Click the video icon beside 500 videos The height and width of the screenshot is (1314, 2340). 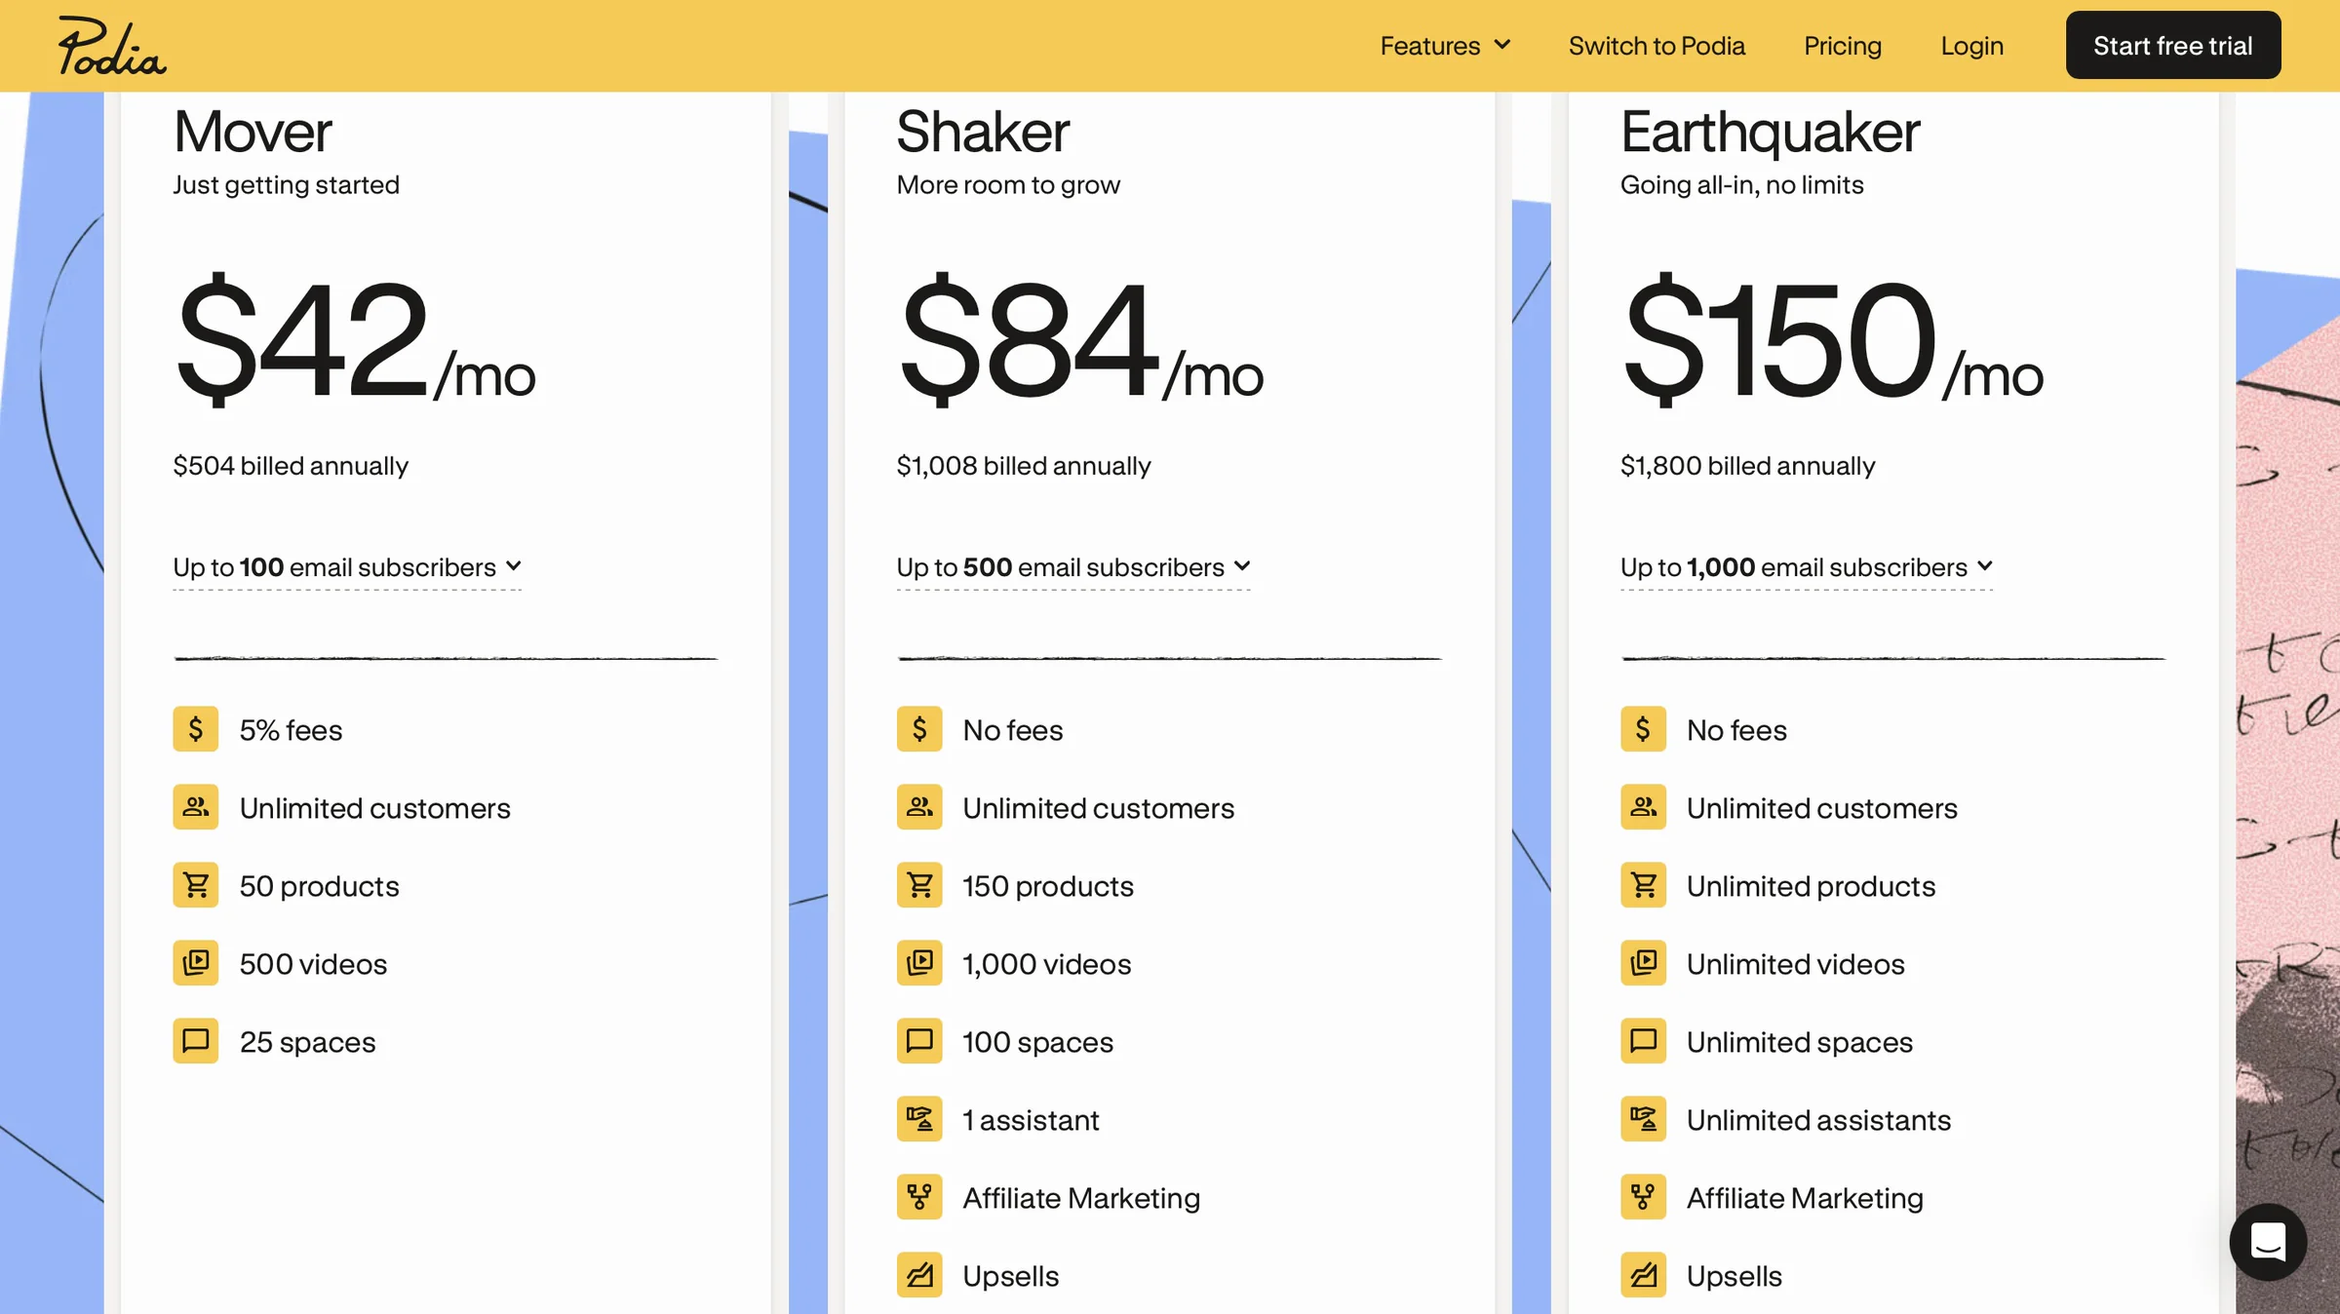coord(196,963)
